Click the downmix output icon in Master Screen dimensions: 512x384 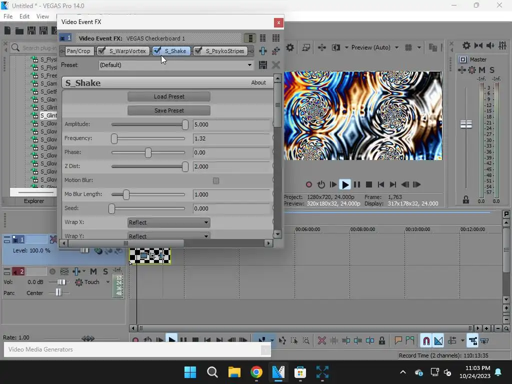(478, 45)
